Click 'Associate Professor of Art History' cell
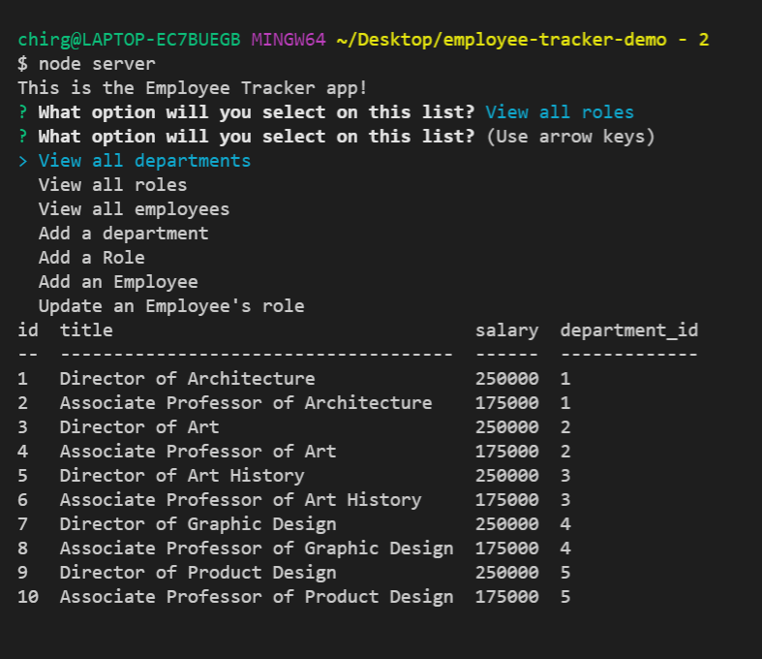The image size is (762, 659). tap(240, 500)
